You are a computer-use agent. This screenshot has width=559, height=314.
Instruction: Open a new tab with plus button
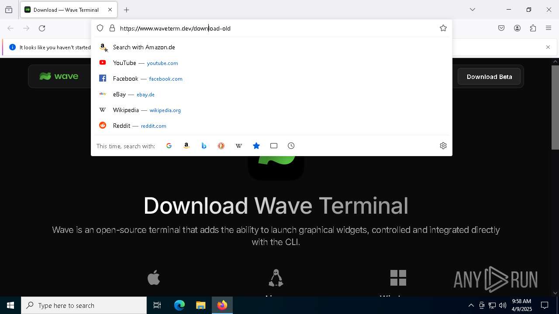[127, 10]
